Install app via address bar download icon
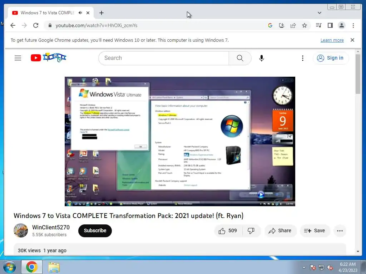Screen dimensions: 366x274 (x=282, y=25)
